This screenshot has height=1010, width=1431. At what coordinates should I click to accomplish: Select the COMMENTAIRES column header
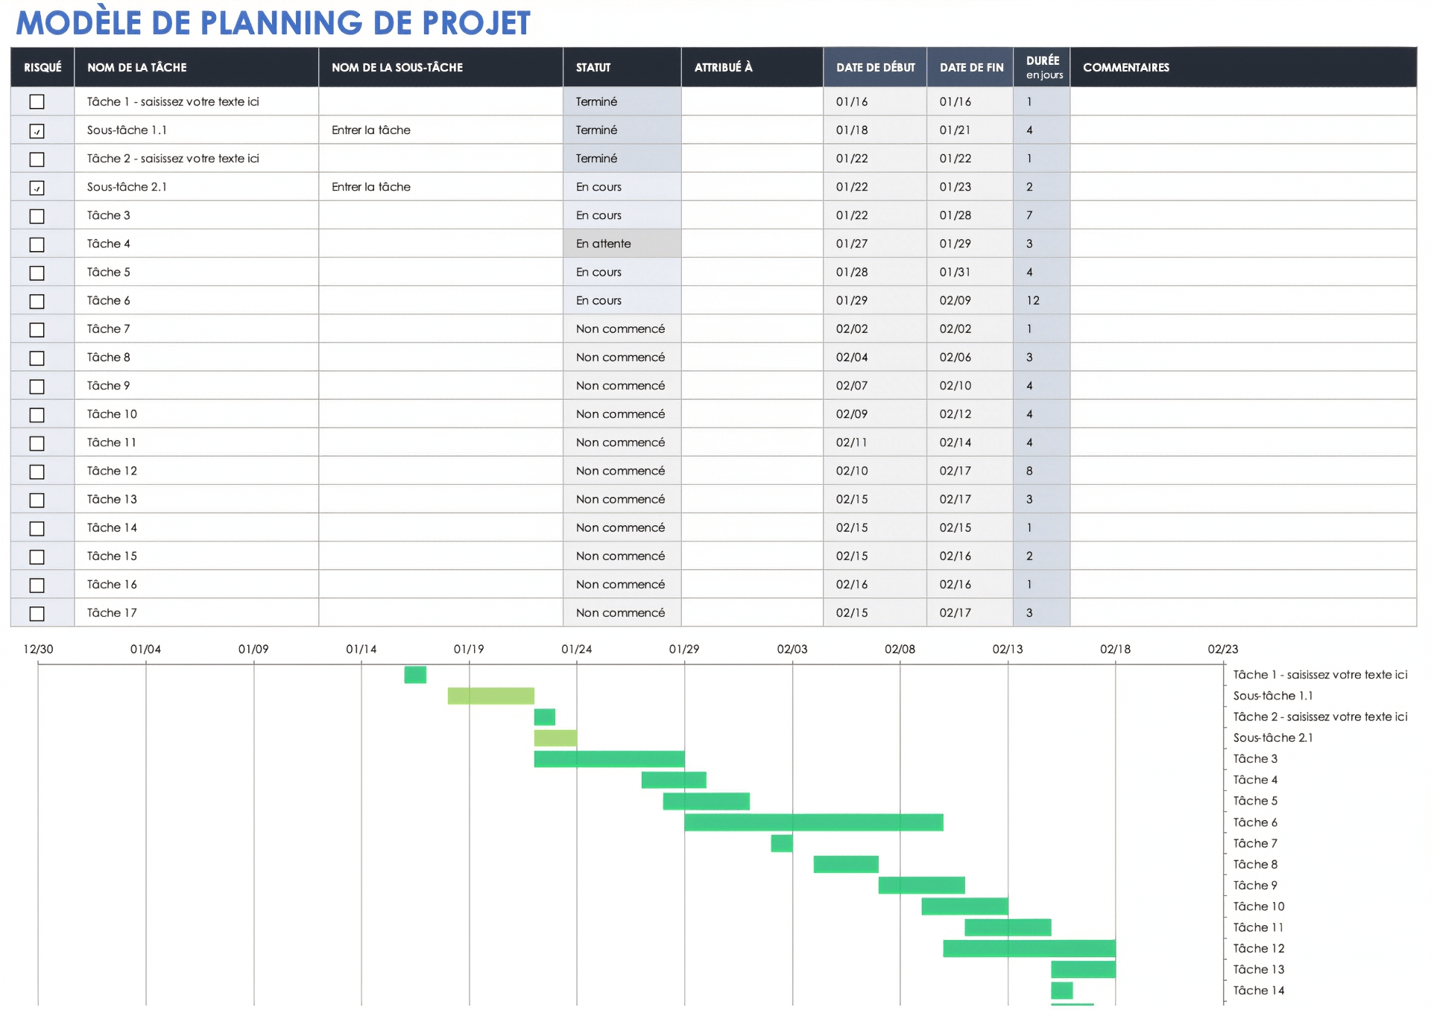(1243, 67)
